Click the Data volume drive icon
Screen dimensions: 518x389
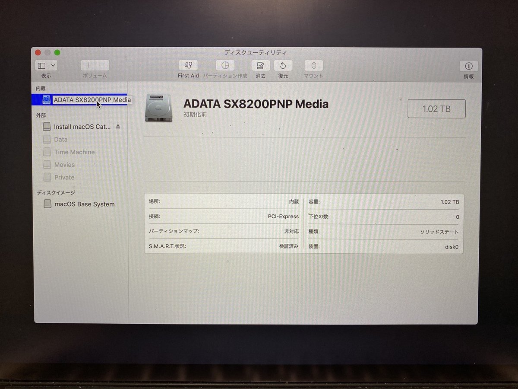(47, 140)
